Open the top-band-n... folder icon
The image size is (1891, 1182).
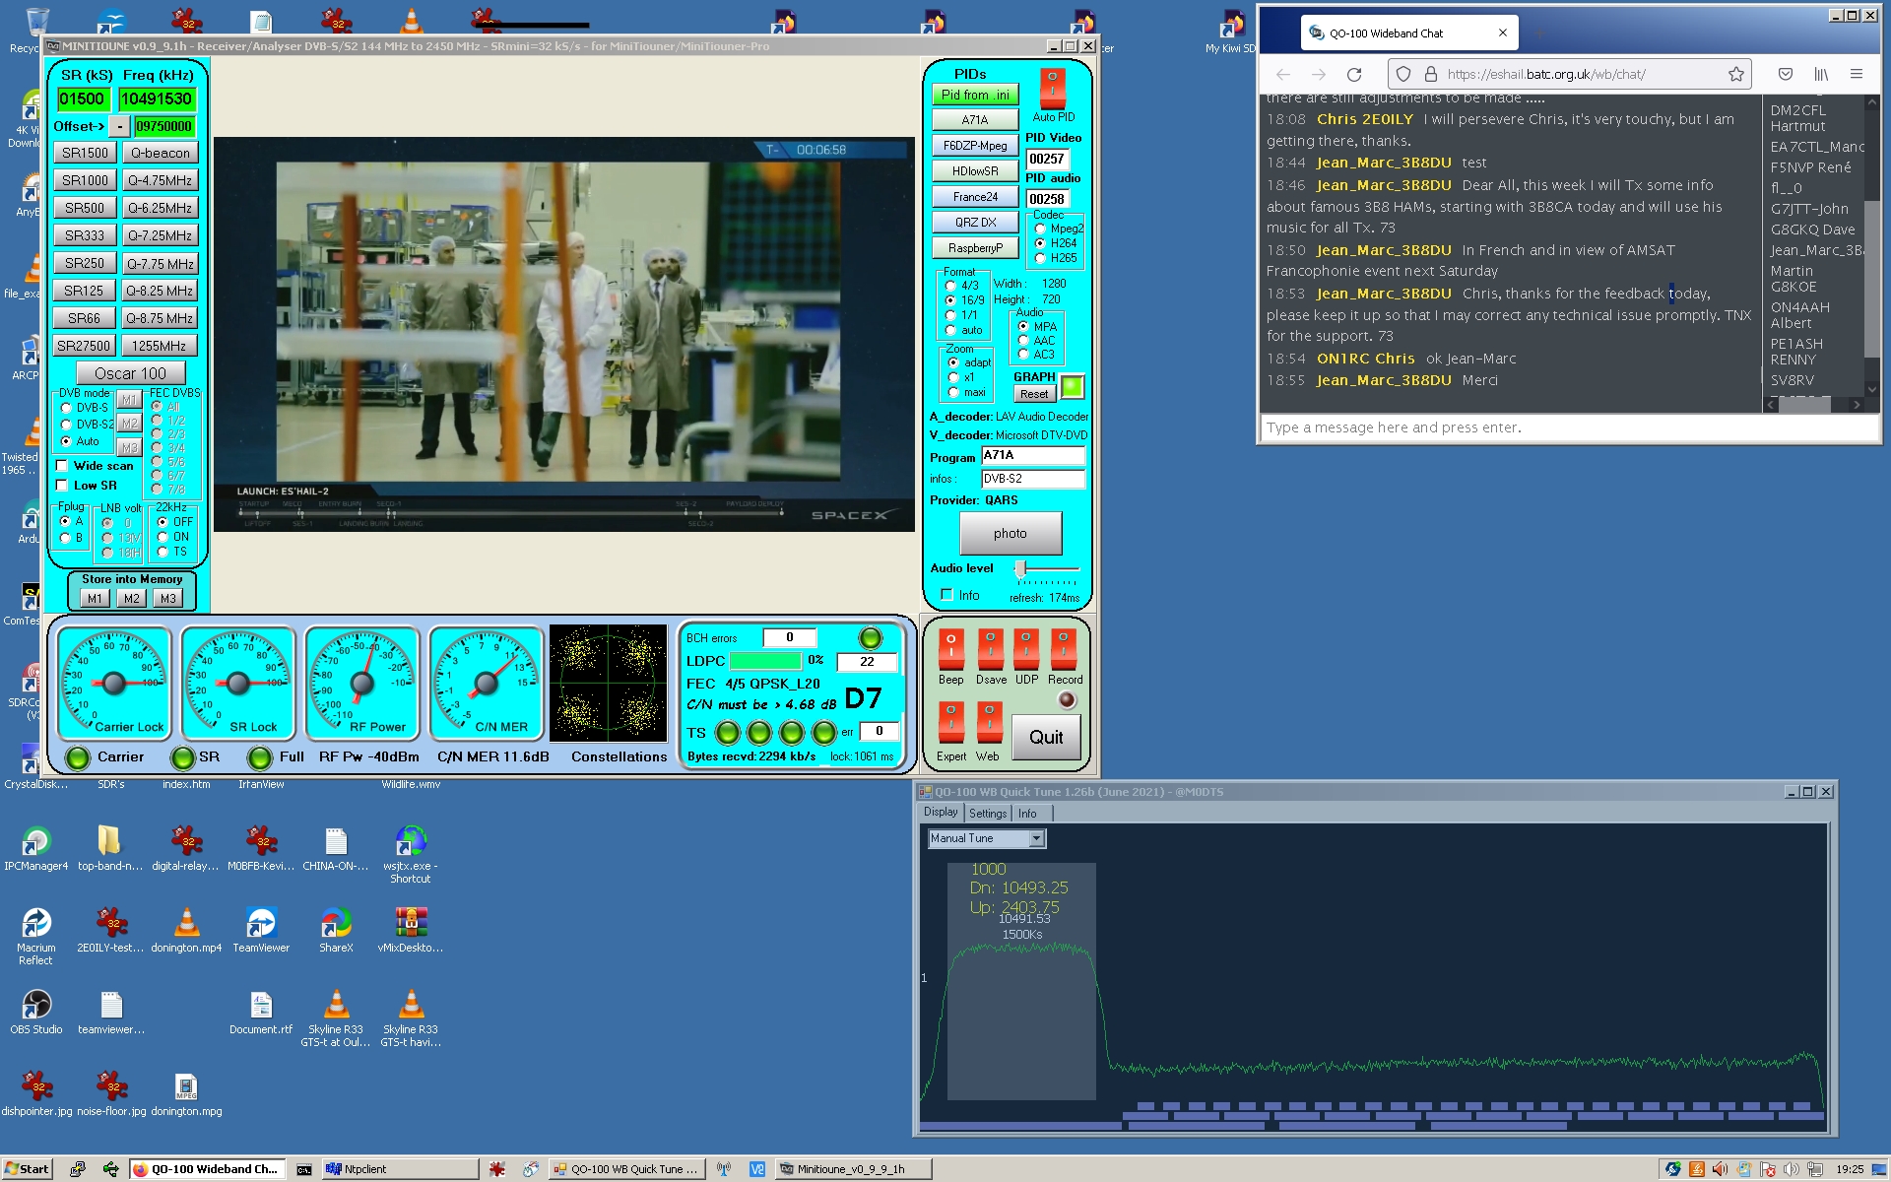click(x=110, y=848)
